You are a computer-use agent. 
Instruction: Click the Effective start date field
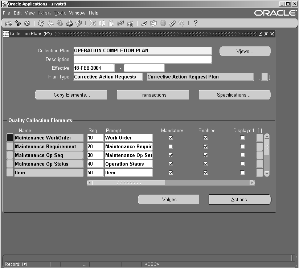pos(94,68)
